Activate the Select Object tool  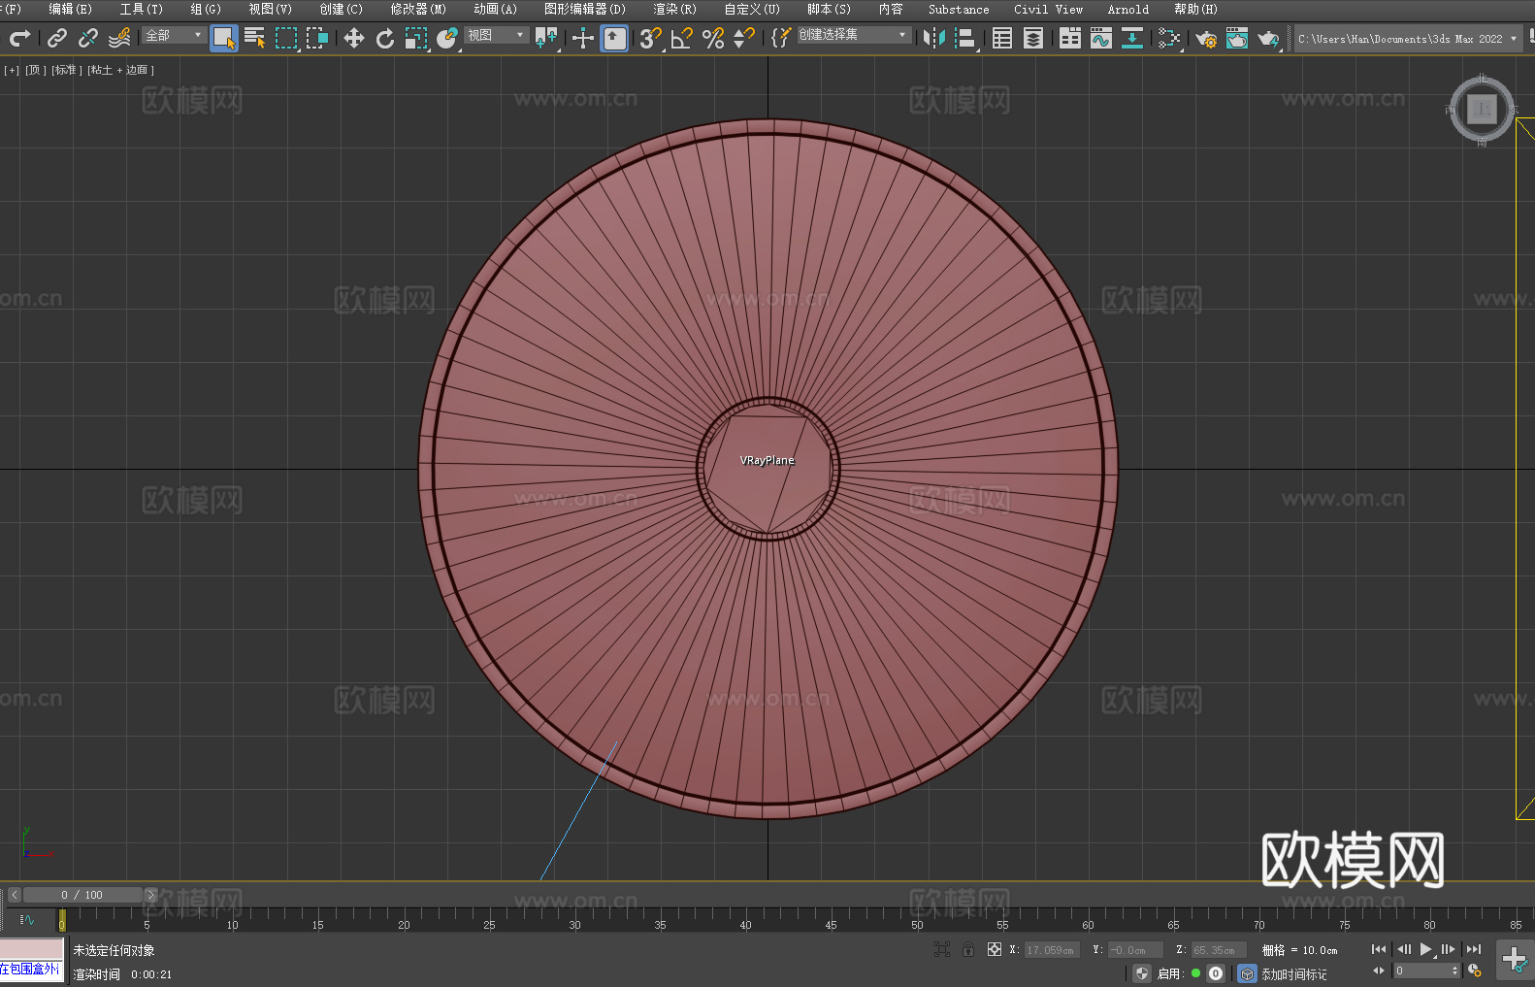pos(224,38)
